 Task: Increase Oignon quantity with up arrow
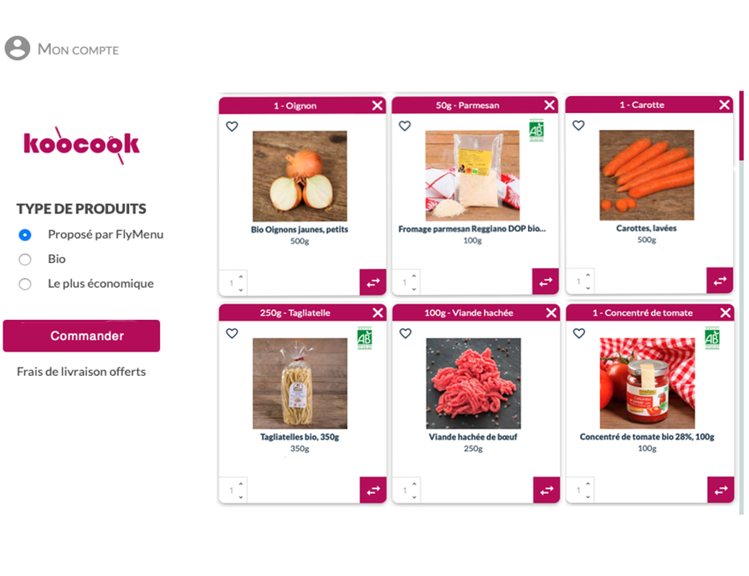[x=241, y=277]
